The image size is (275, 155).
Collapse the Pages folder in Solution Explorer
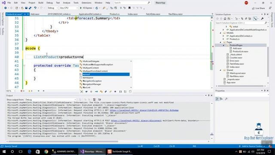[x=220, y=42]
